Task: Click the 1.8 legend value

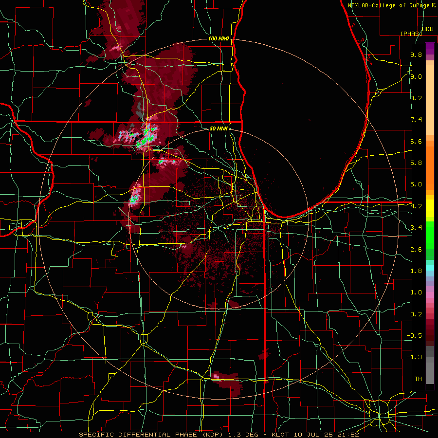Action: pyautogui.click(x=416, y=271)
